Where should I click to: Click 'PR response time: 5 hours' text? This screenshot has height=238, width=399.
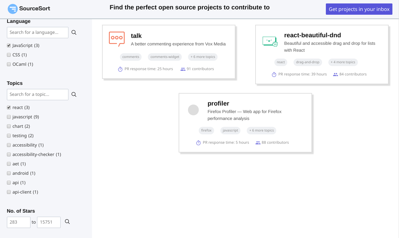(x=226, y=142)
